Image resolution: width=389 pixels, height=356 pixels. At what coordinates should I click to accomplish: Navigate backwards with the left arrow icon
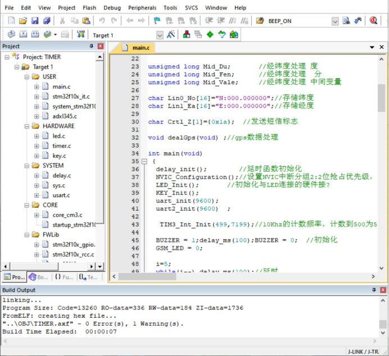[130, 21]
